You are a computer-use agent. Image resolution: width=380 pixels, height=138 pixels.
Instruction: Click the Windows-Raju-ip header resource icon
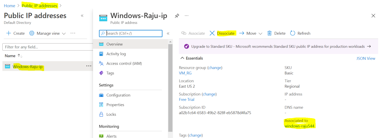tap(103, 18)
